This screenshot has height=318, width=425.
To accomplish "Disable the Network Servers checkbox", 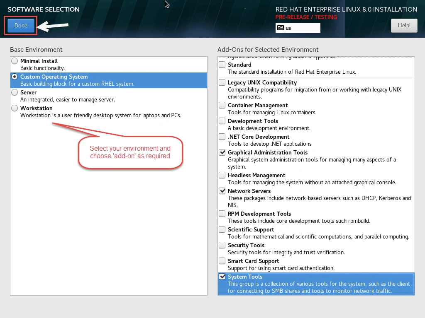I will click(x=222, y=191).
